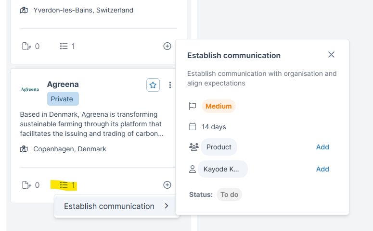Viewport: 373px width, 231px height.
Task: Star the Agreena organisation as favorite
Action: click(x=153, y=85)
